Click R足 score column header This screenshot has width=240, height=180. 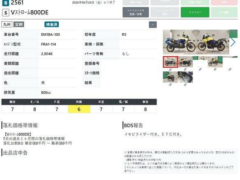pos(101,102)
